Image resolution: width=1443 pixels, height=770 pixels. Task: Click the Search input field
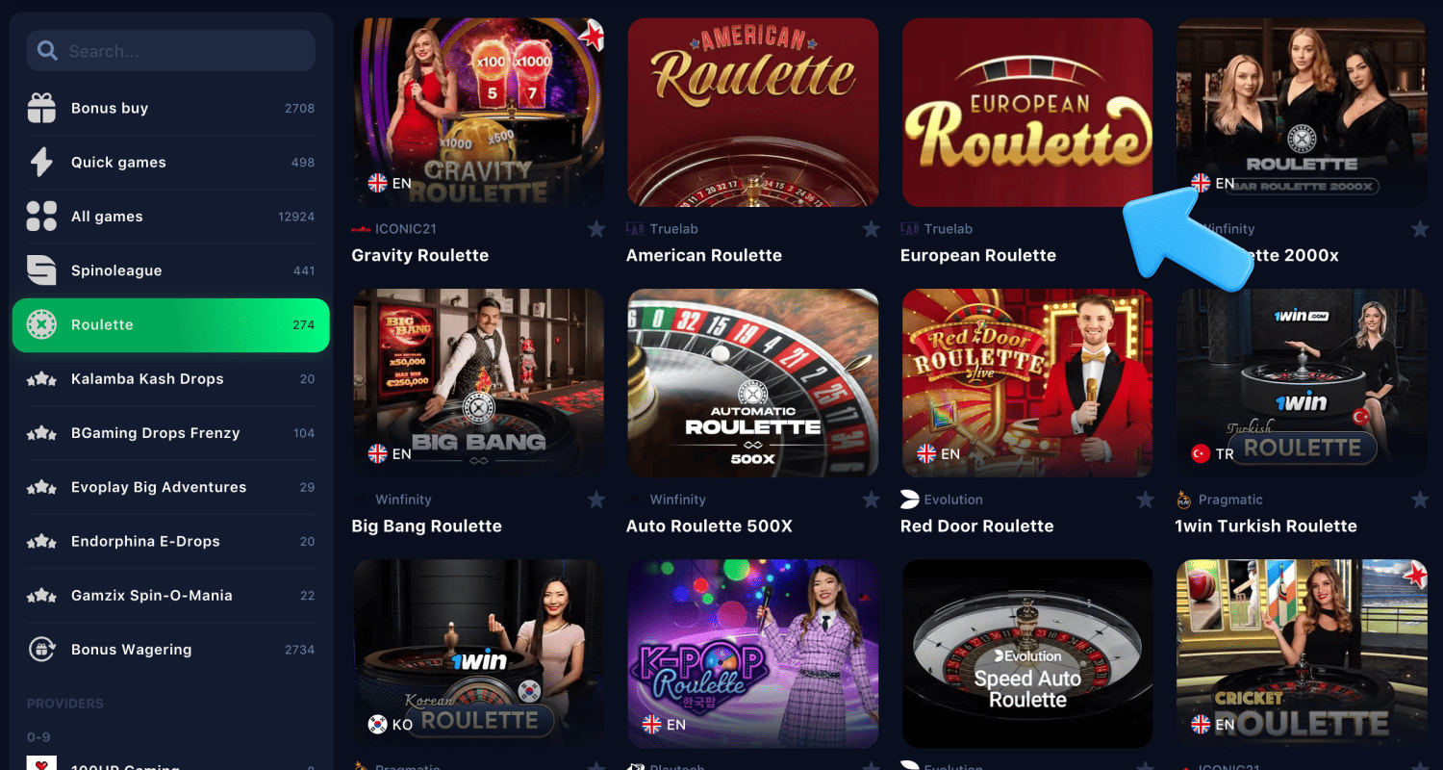point(170,51)
